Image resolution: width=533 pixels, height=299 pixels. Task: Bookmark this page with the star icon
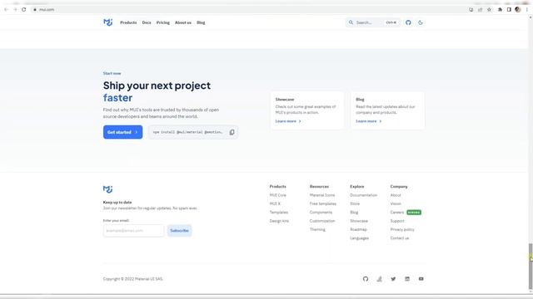point(489,9)
